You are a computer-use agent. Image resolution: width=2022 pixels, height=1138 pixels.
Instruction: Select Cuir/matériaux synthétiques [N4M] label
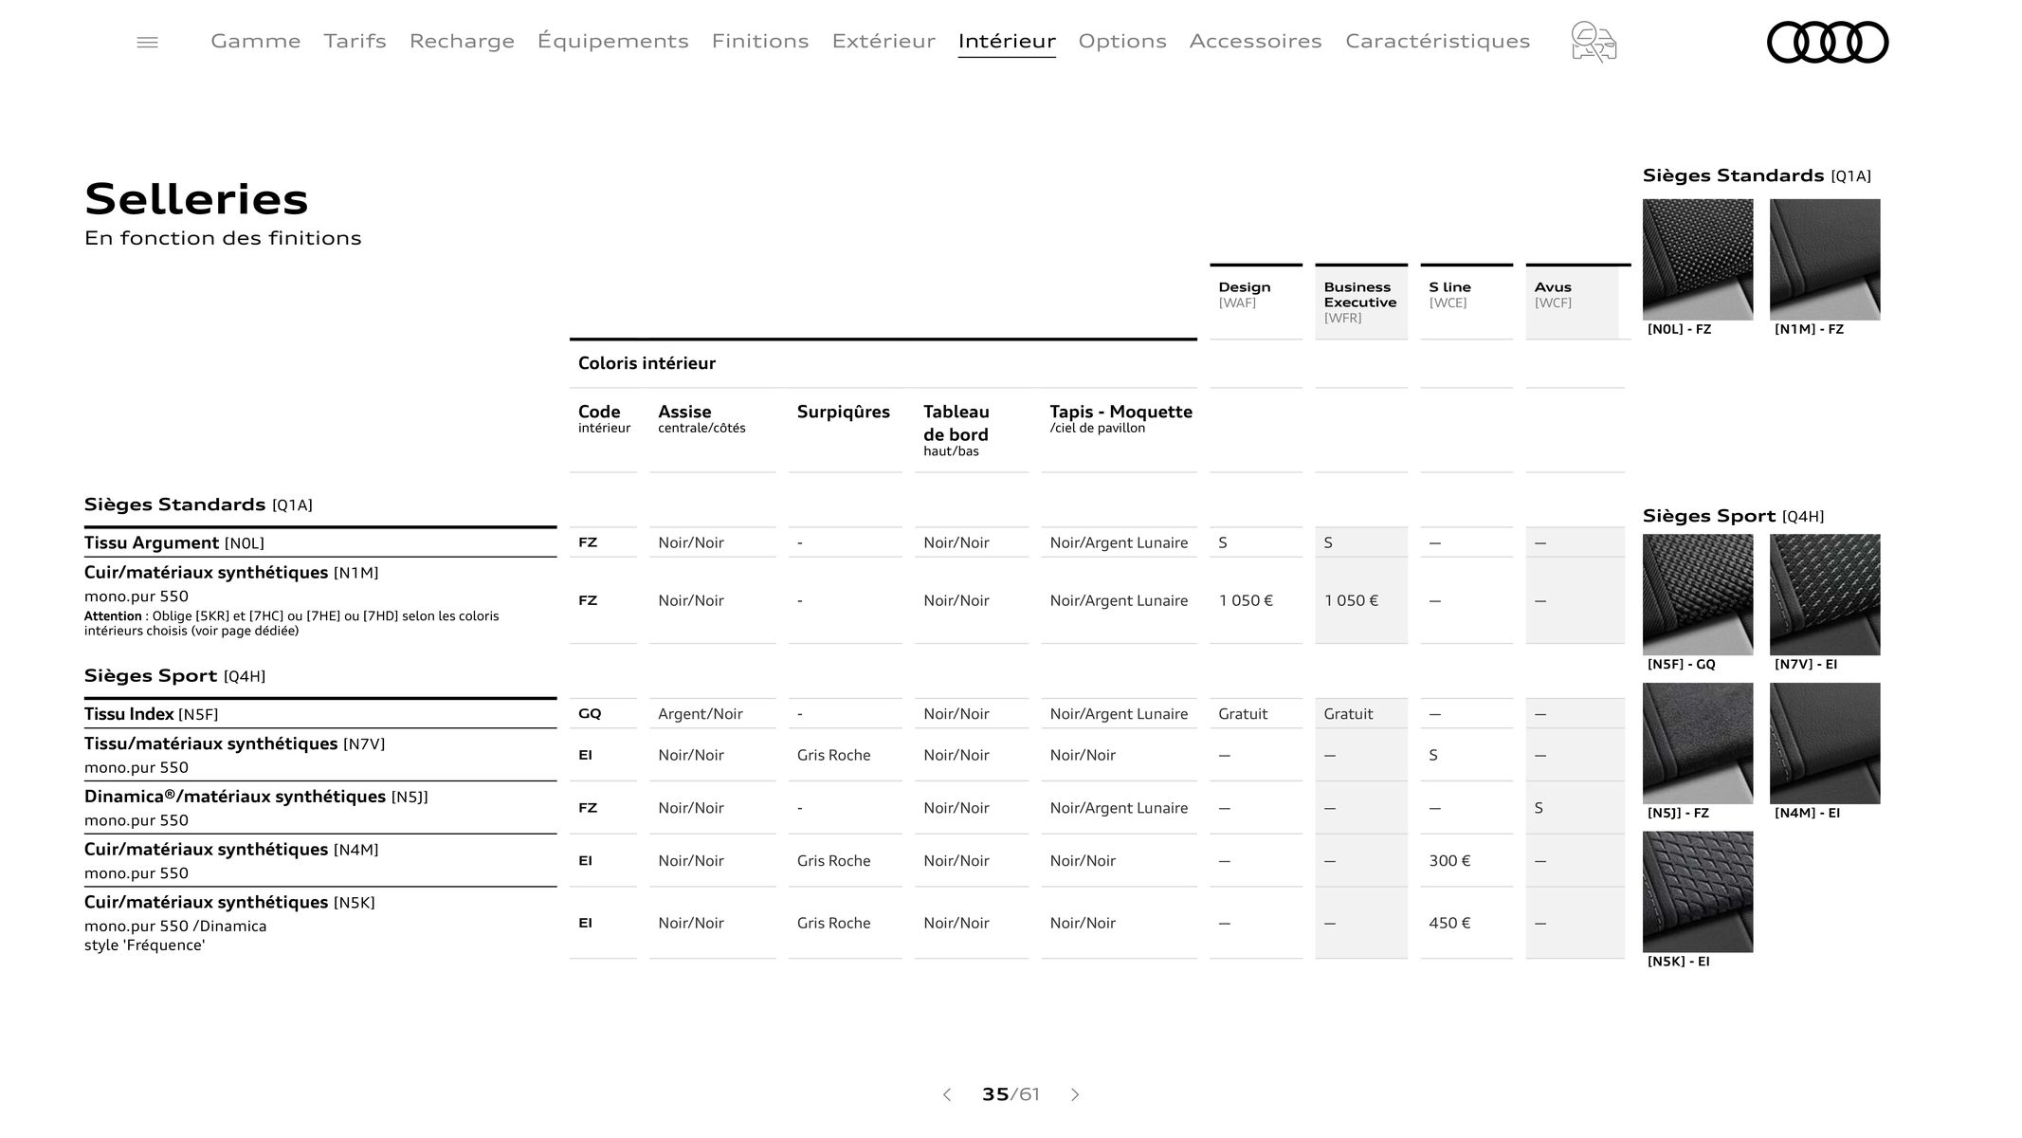coord(231,850)
